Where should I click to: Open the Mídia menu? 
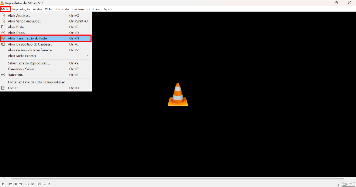pyautogui.click(x=5, y=9)
